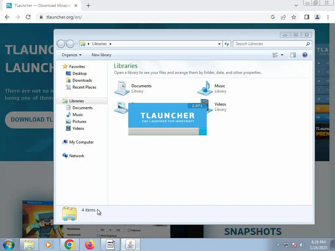The width and height of the screenshot is (335, 251).
Task: Open Explorer from taskbar
Action: [x=29, y=244]
